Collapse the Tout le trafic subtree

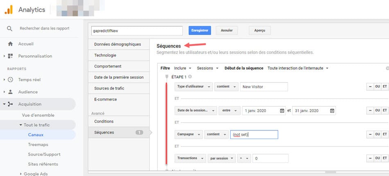(20, 125)
